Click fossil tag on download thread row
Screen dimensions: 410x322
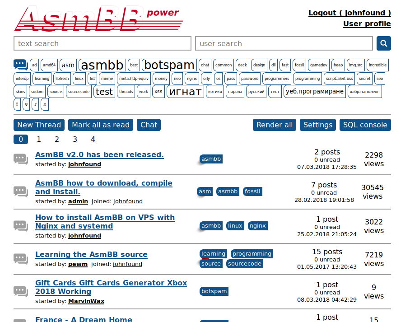tap(252, 191)
